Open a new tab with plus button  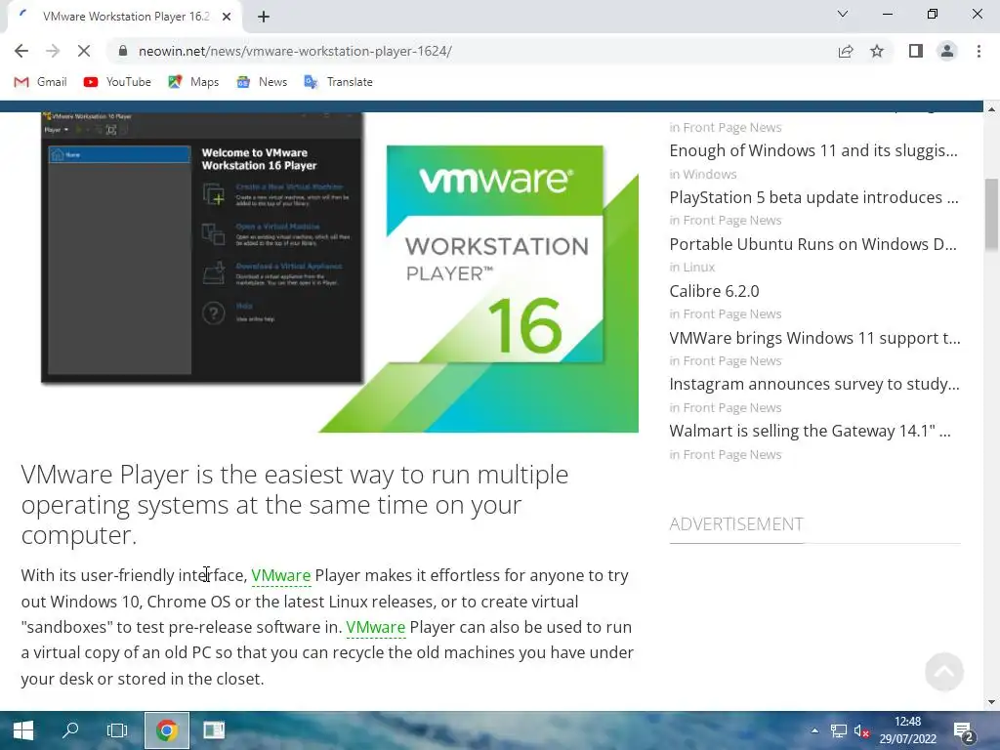pos(264,17)
